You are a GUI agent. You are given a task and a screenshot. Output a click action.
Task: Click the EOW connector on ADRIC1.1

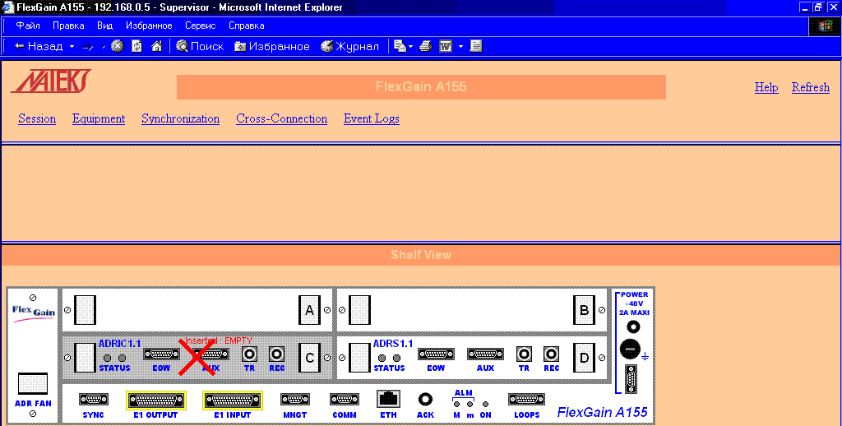(161, 354)
